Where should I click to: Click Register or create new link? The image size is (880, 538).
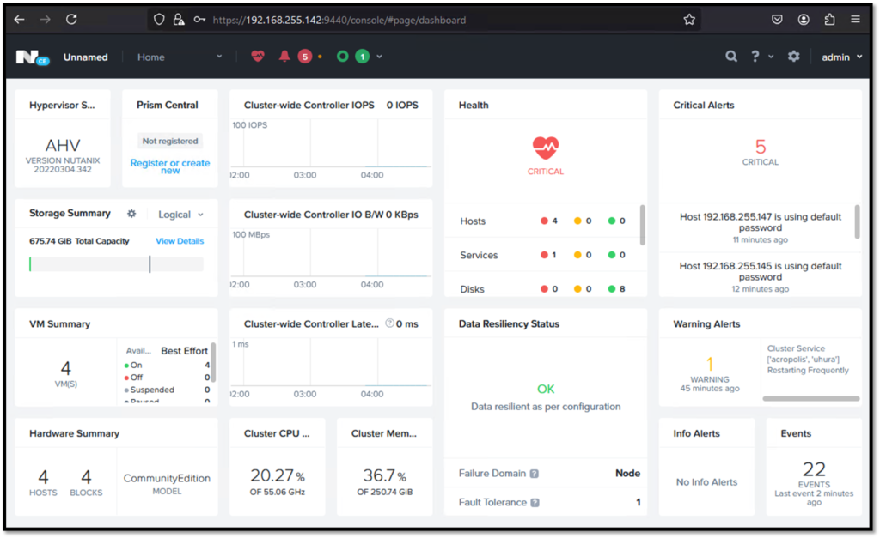click(170, 166)
